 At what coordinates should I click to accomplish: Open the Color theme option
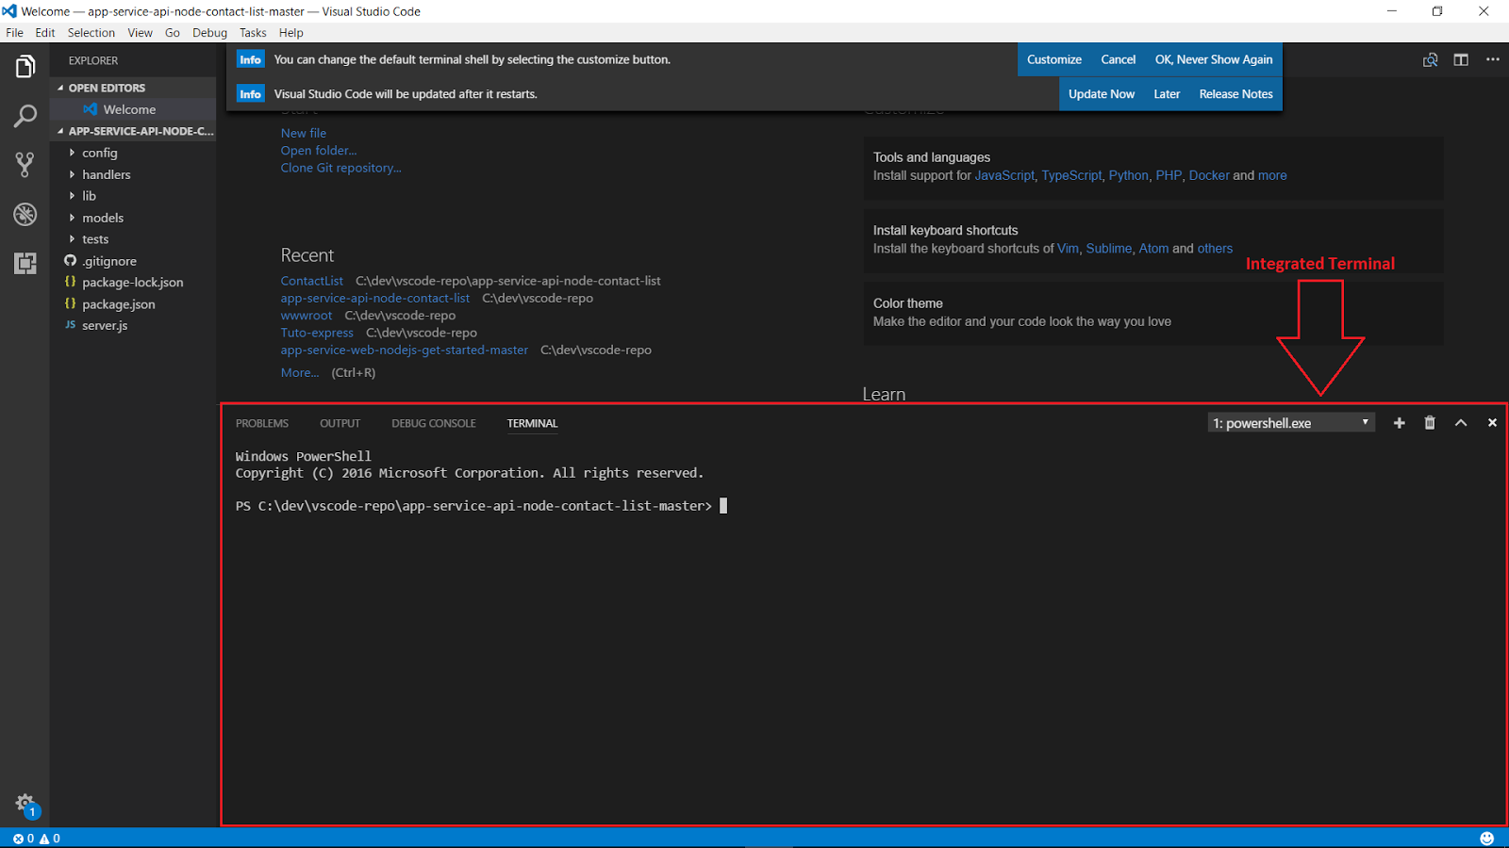point(1152,312)
